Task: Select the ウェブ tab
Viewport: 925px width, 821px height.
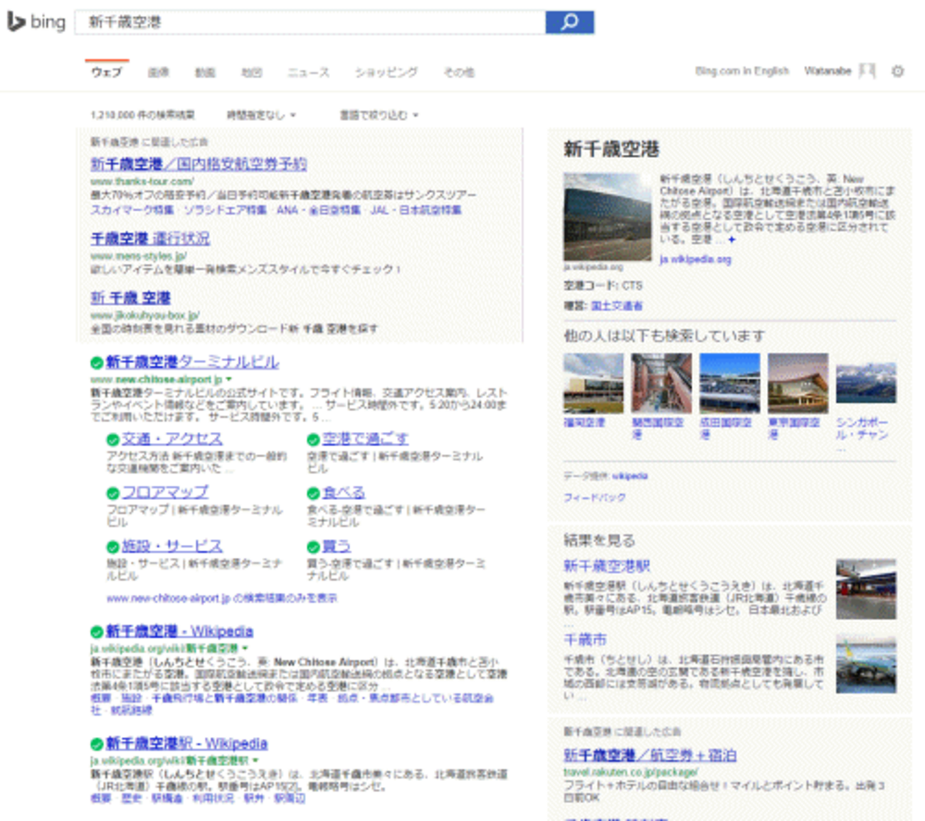Action: click(107, 72)
